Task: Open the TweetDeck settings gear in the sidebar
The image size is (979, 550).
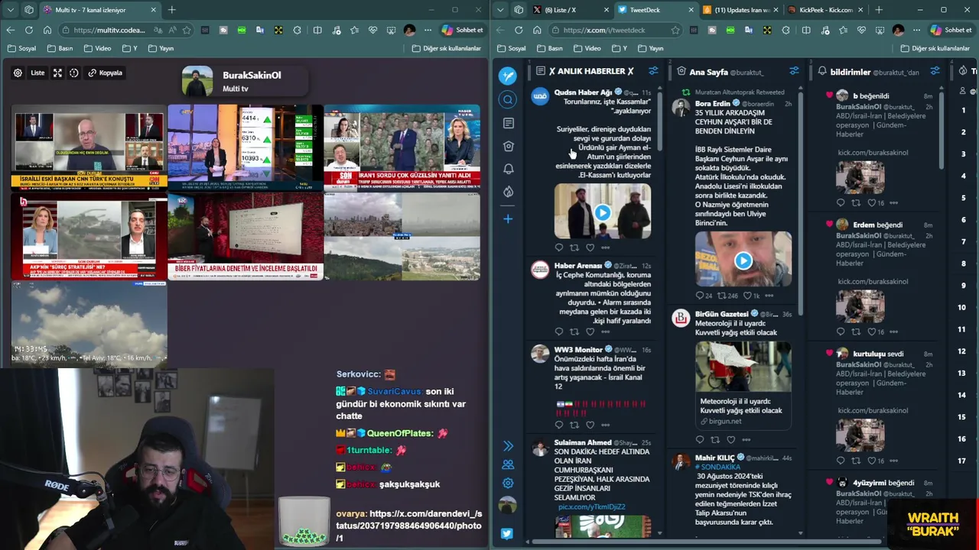Action: click(x=508, y=483)
